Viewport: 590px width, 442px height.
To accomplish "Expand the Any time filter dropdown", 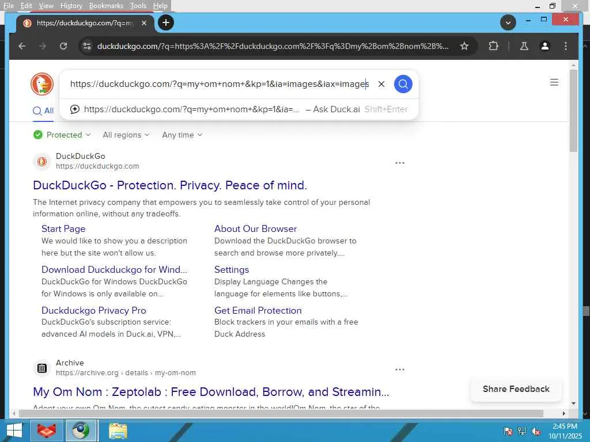I will pos(182,135).
